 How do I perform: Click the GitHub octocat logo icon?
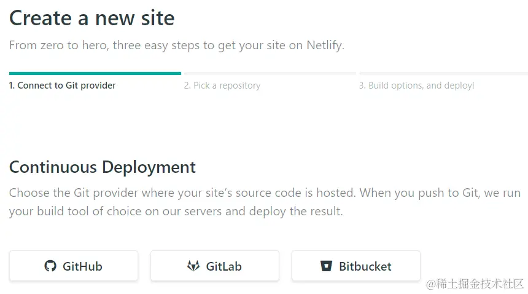tap(50, 266)
